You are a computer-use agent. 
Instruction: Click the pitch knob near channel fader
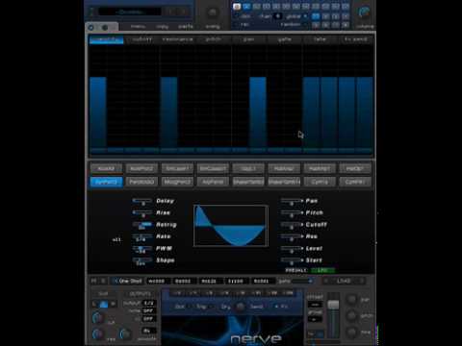tap(352, 315)
